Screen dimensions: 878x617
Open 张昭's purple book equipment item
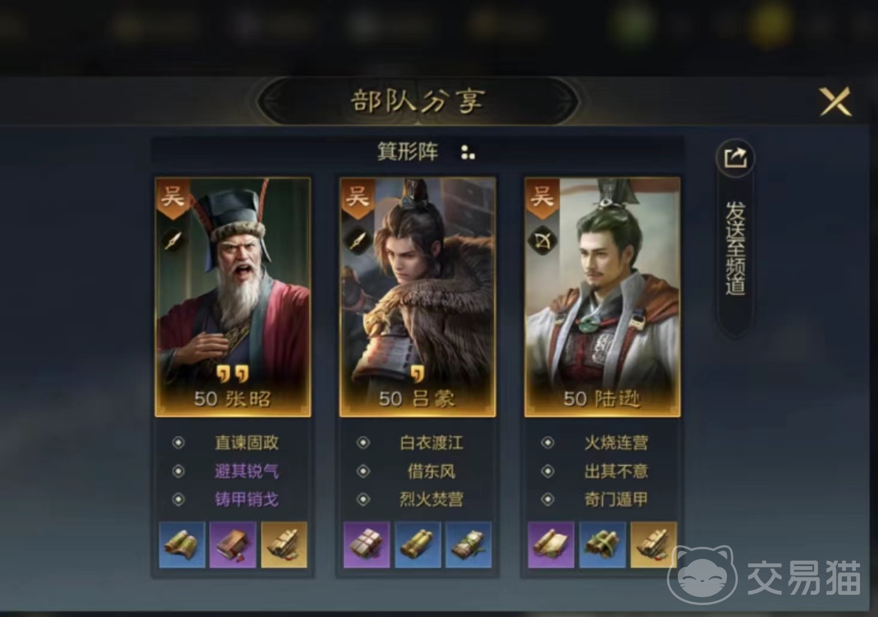[x=233, y=545]
